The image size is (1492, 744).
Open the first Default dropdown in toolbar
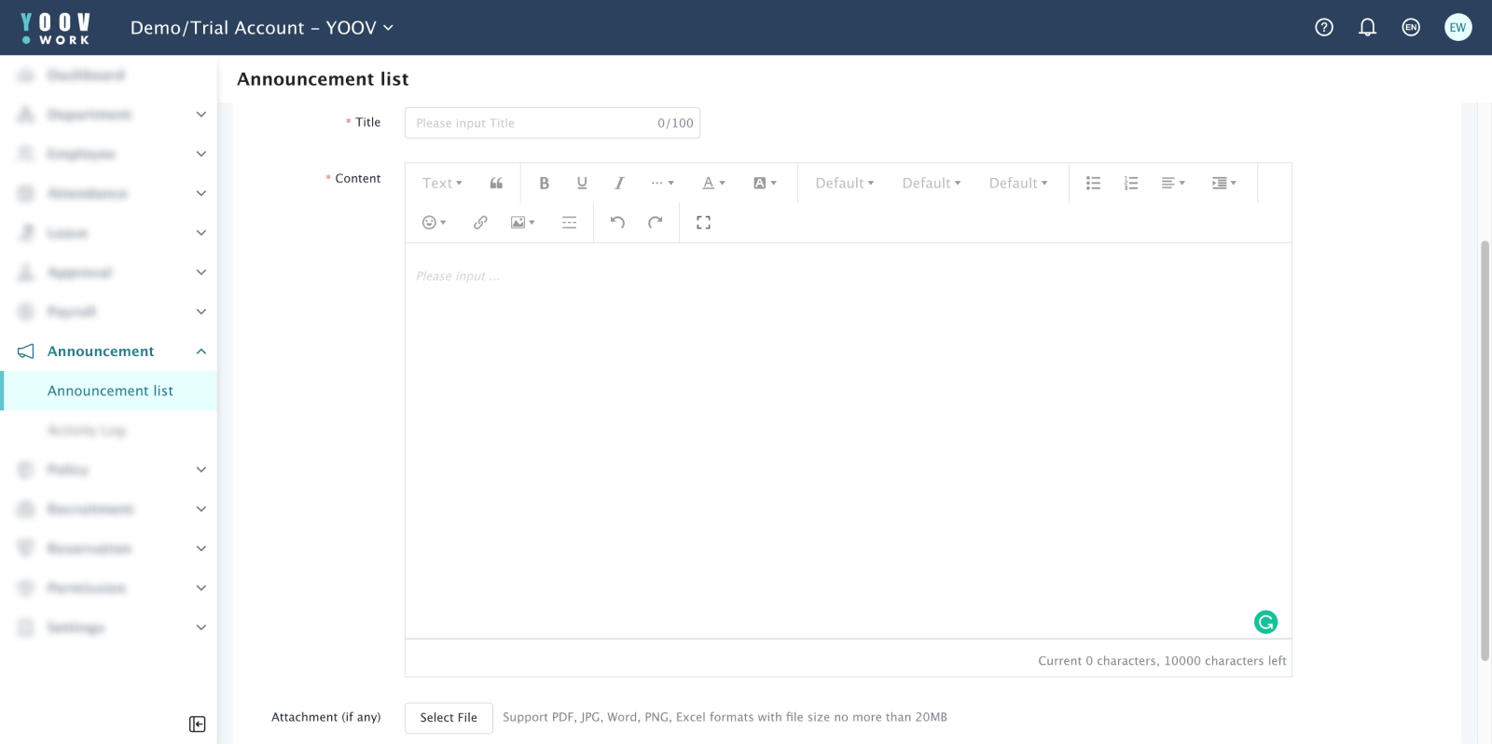845,184
